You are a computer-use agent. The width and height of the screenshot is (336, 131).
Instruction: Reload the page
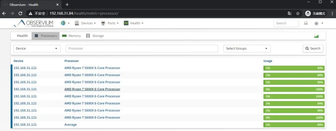click(x=21, y=14)
